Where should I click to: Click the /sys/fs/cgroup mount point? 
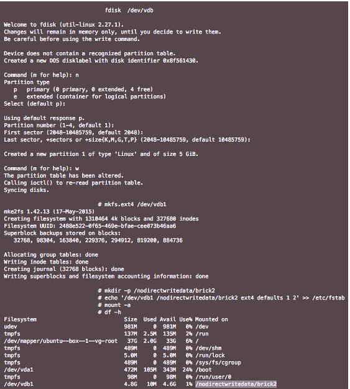coord(218,362)
